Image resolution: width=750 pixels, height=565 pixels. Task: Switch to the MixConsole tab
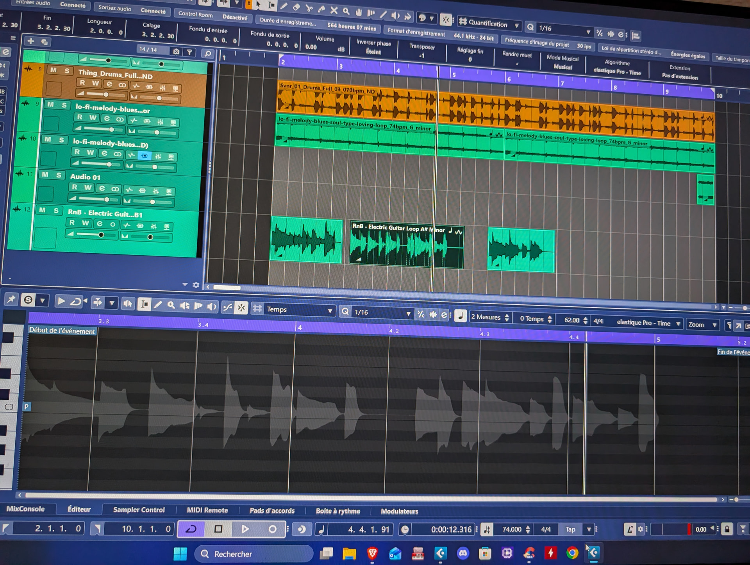(26, 509)
